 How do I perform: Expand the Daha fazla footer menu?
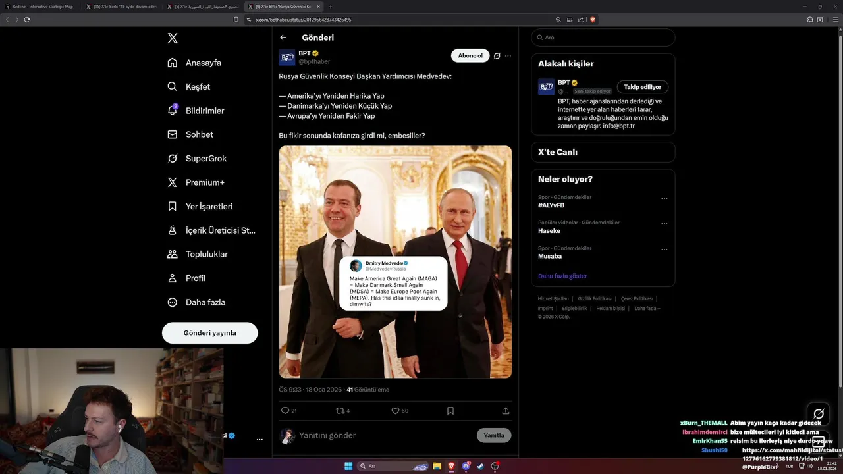click(x=647, y=308)
